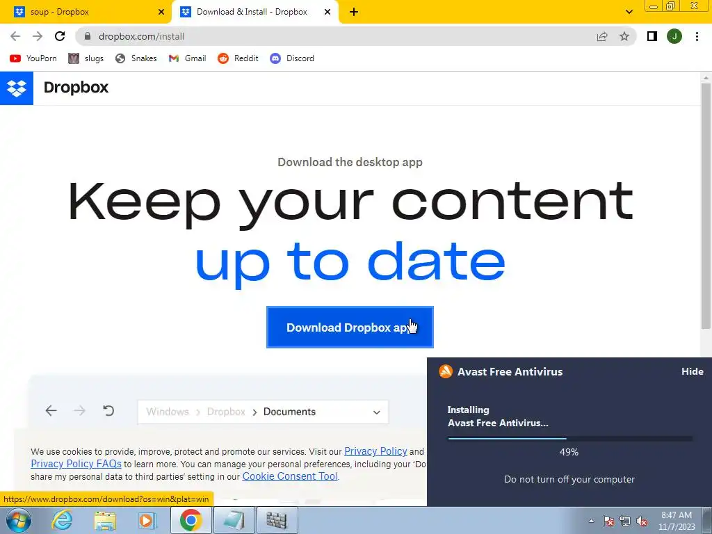Viewport: 712px width, 534px height.
Task: Click the 49% progress text
Action: click(569, 452)
